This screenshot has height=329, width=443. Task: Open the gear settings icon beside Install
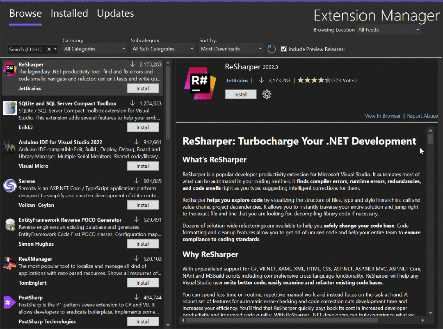pyautogui.click(x=267, y=94)
